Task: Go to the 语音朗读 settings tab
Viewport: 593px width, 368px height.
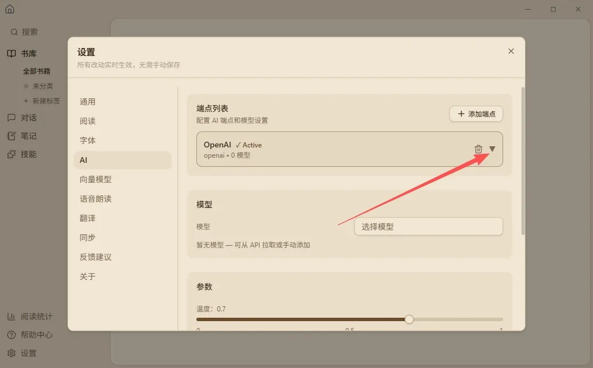Action: pyautogui.click(x=122, y=199)
